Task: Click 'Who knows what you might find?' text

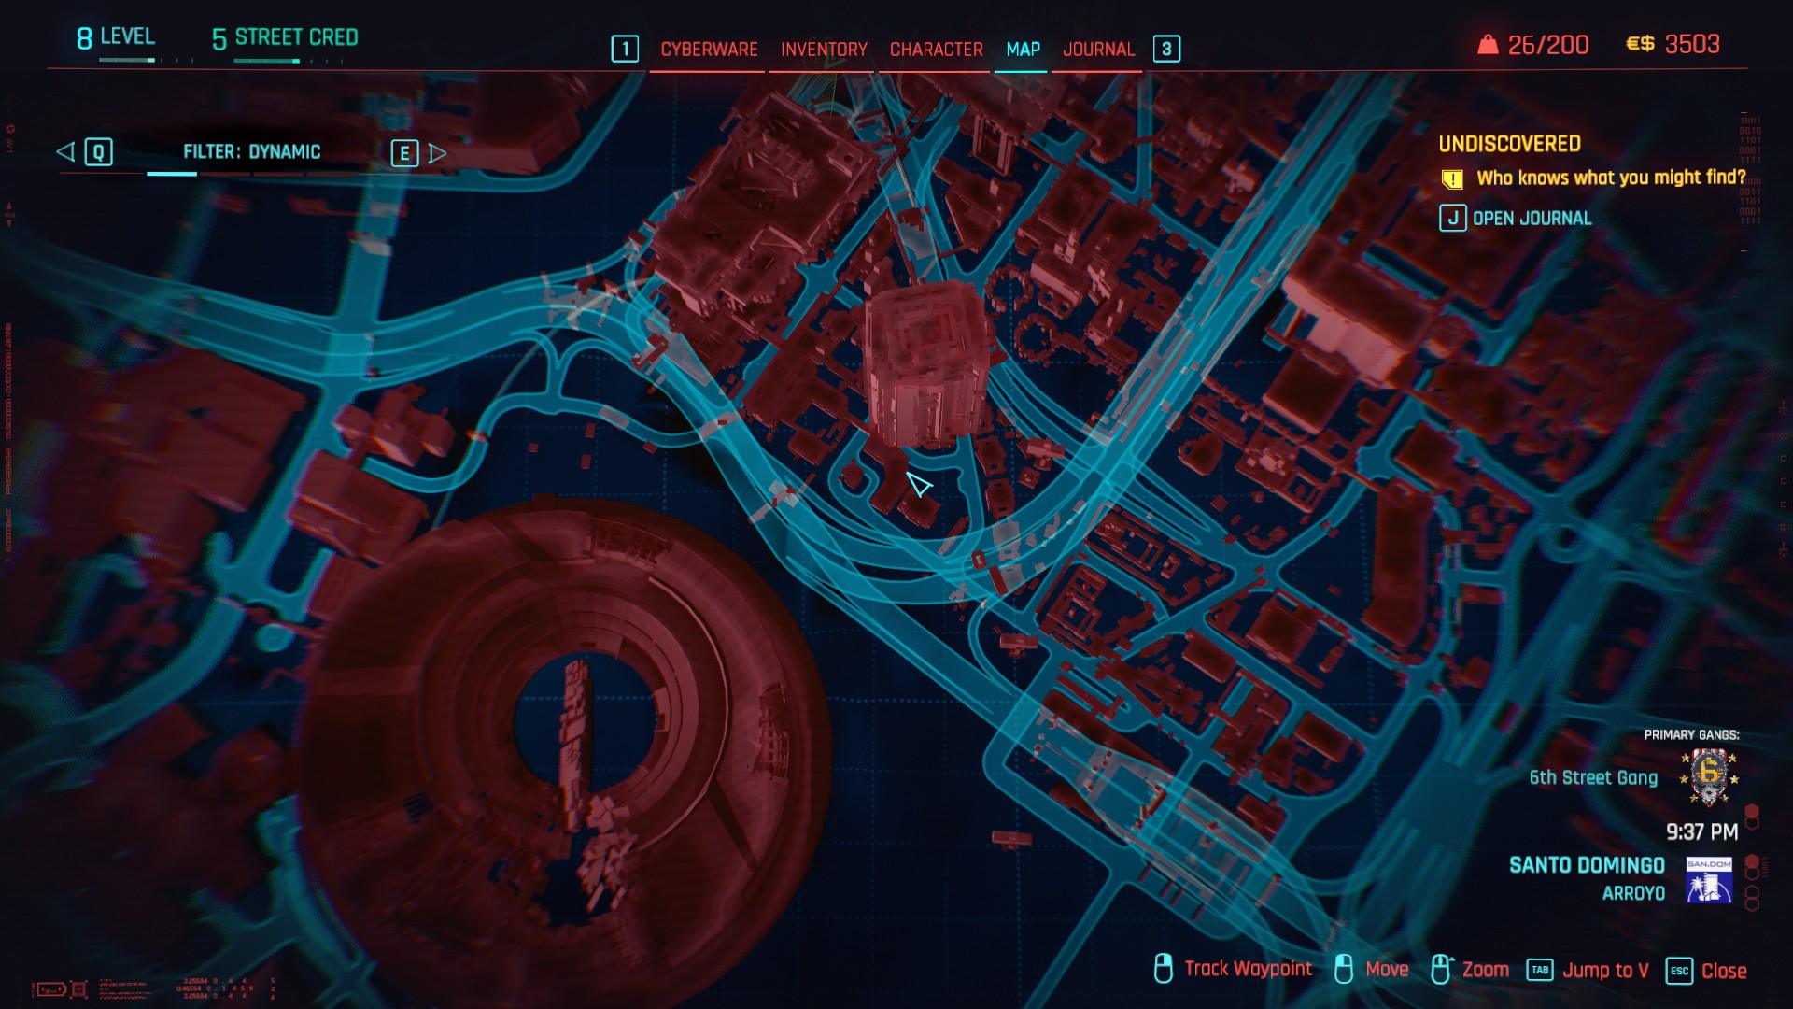Action: coord(1611,178)
